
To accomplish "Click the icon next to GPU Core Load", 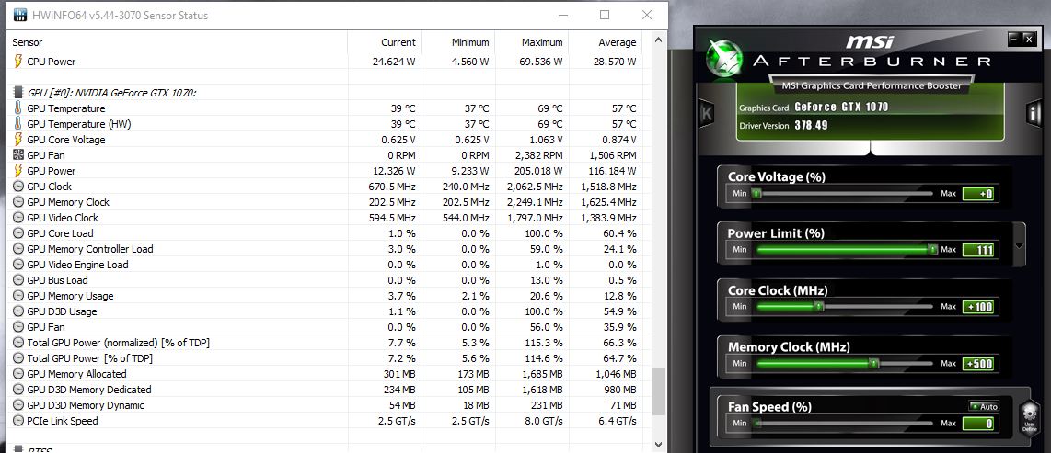I will [x=18, y=233].
